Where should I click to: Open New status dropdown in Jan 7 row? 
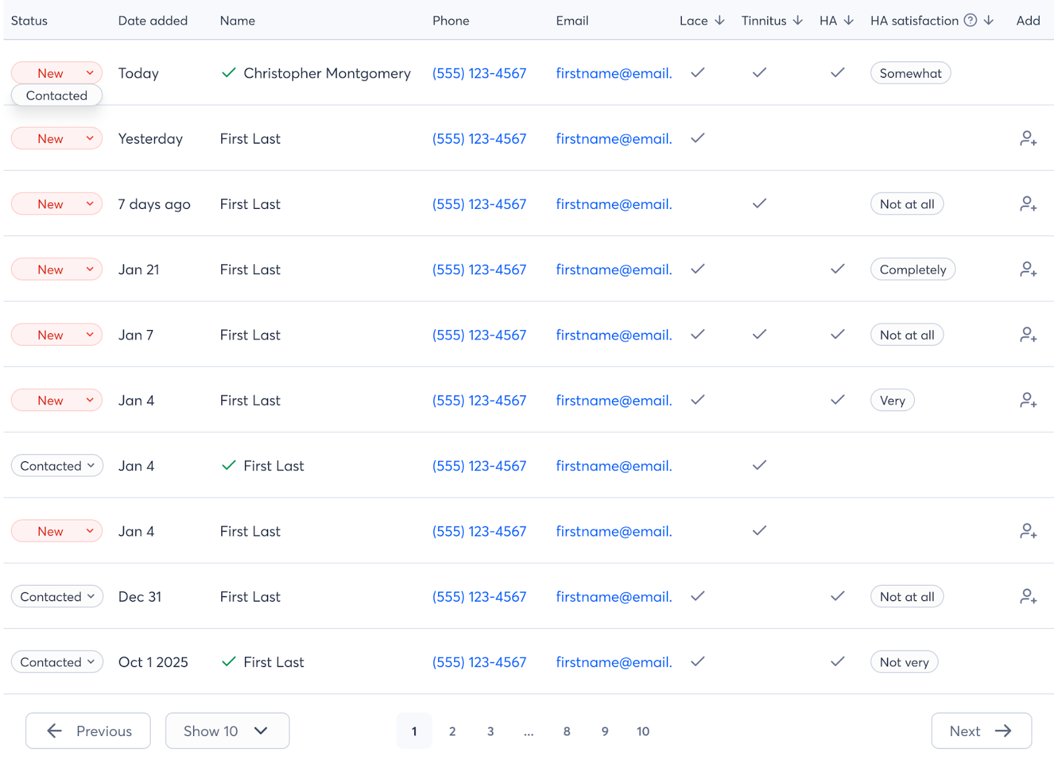pos(57,335)
